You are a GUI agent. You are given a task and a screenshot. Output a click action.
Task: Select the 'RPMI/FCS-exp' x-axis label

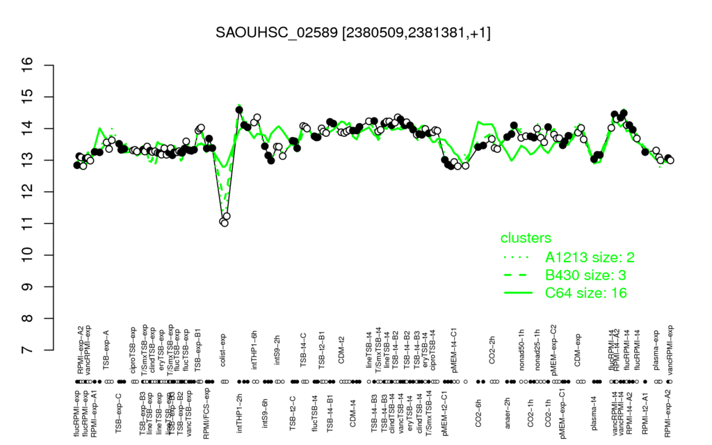(x=206, y=414)
